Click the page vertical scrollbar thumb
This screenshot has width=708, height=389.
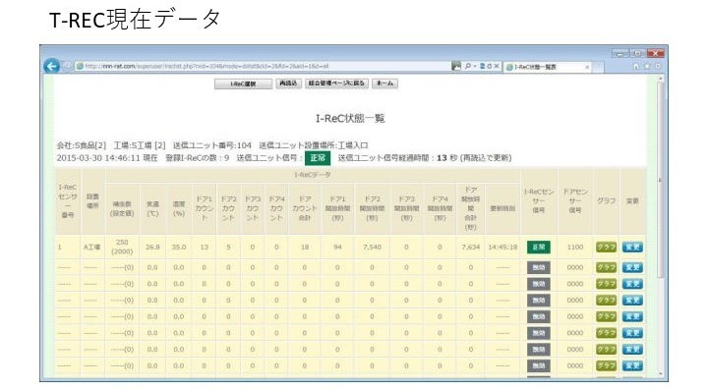click(661, 181)
